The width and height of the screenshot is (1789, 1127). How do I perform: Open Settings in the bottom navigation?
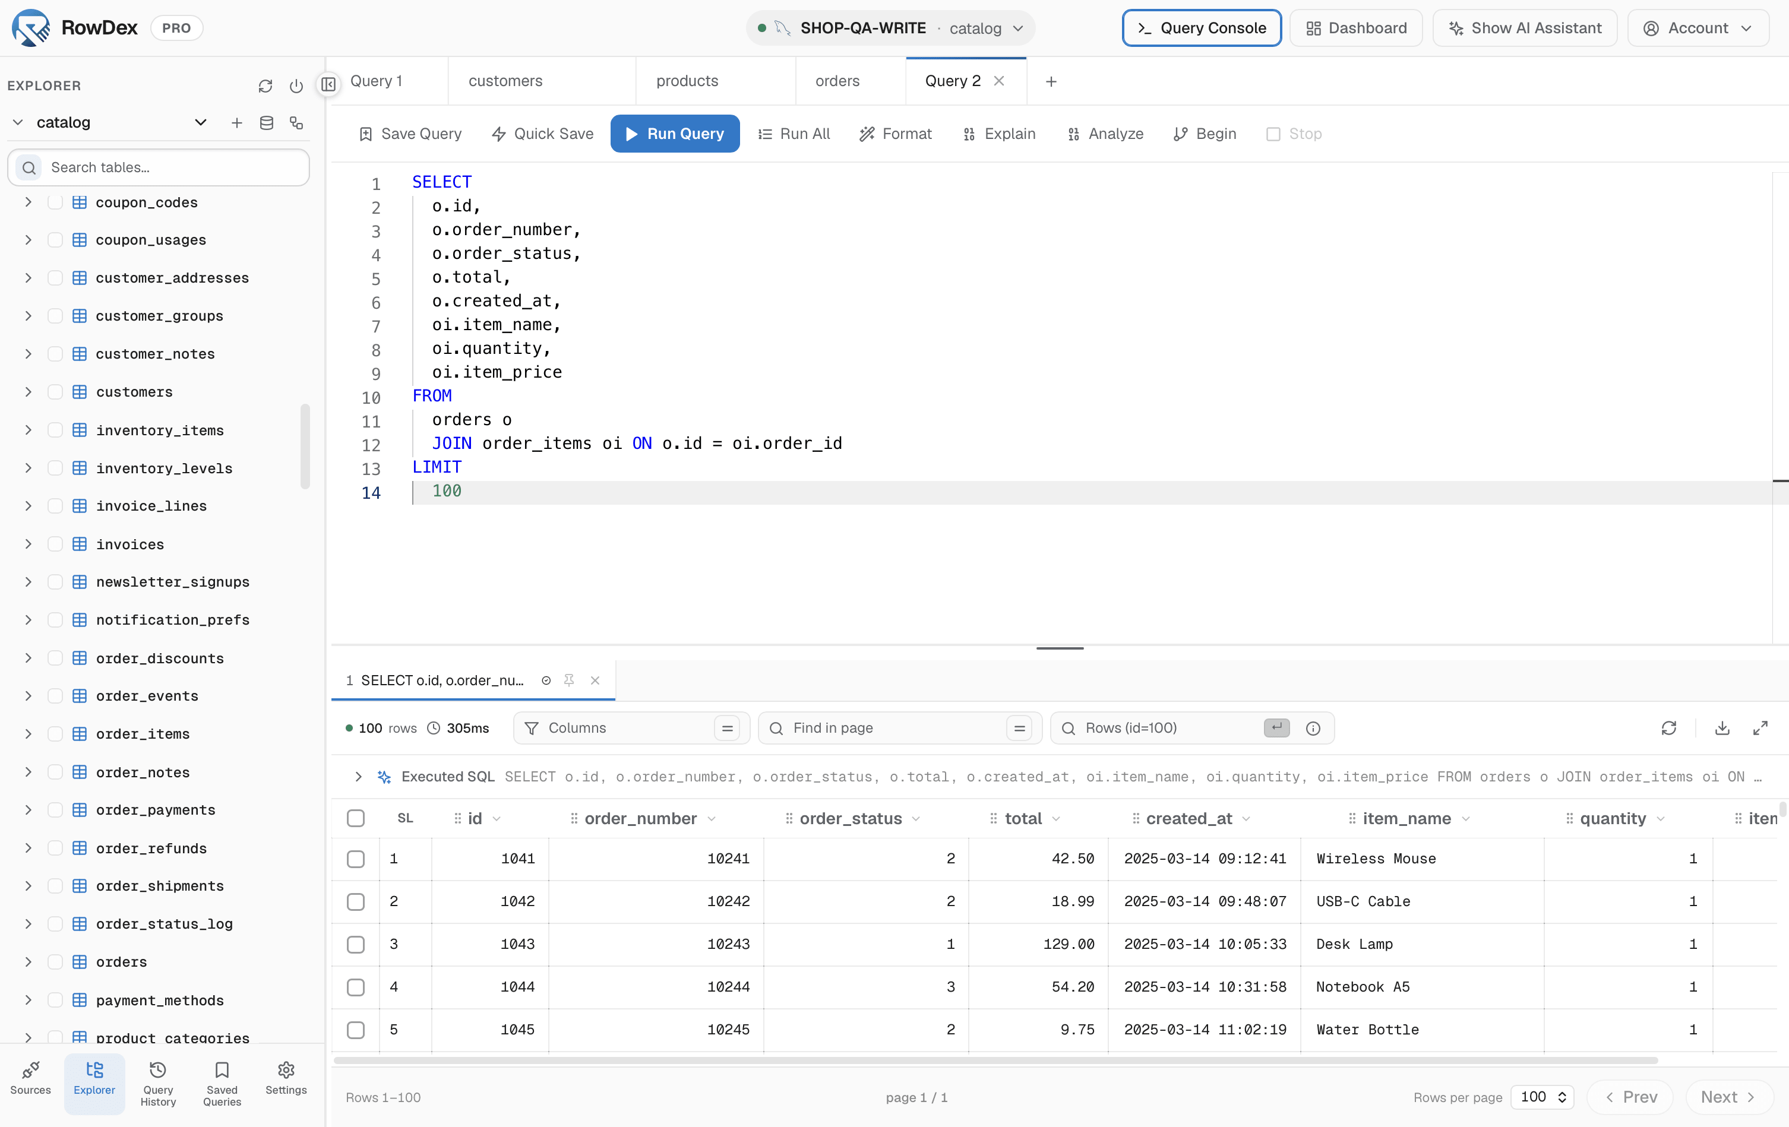(286, 1078)
